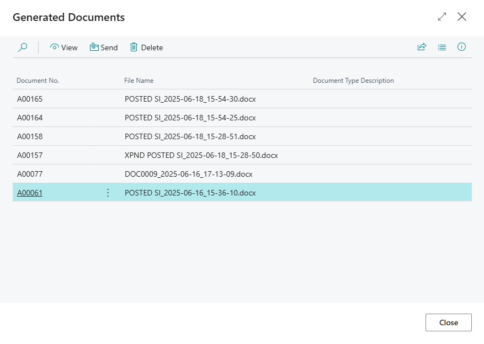Expand dialog with the maximize arrows icon
Screen dimensions: 484x344
pos(442,17)
